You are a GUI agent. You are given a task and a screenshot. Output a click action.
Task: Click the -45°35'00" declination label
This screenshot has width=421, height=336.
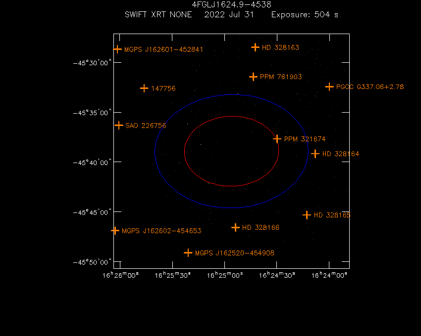coord(92,113)
